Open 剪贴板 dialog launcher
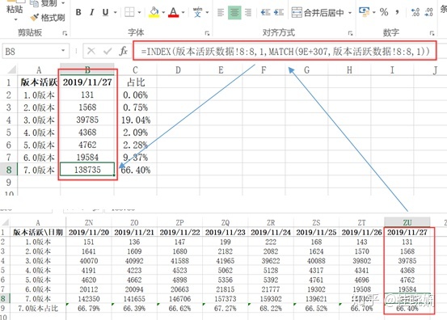This screenshot has height=320, width=447. 65,33
